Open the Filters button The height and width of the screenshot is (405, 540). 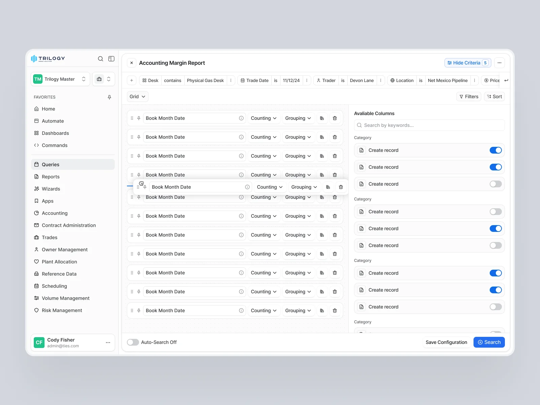469,97
